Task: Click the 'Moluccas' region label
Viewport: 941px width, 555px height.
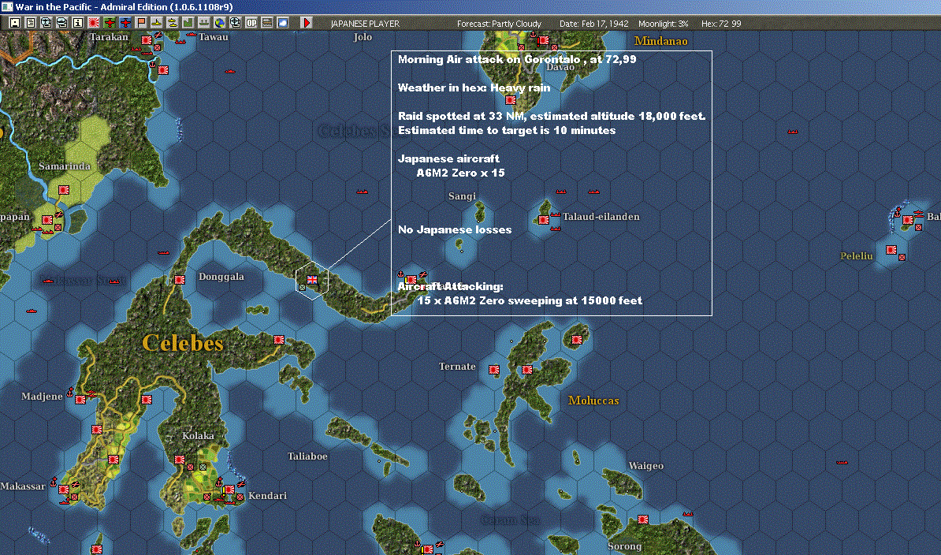Action: 593,400
